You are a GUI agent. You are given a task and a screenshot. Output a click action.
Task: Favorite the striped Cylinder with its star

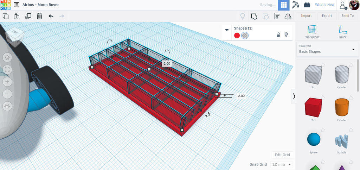pyautogui.click(x=351, y=65)
